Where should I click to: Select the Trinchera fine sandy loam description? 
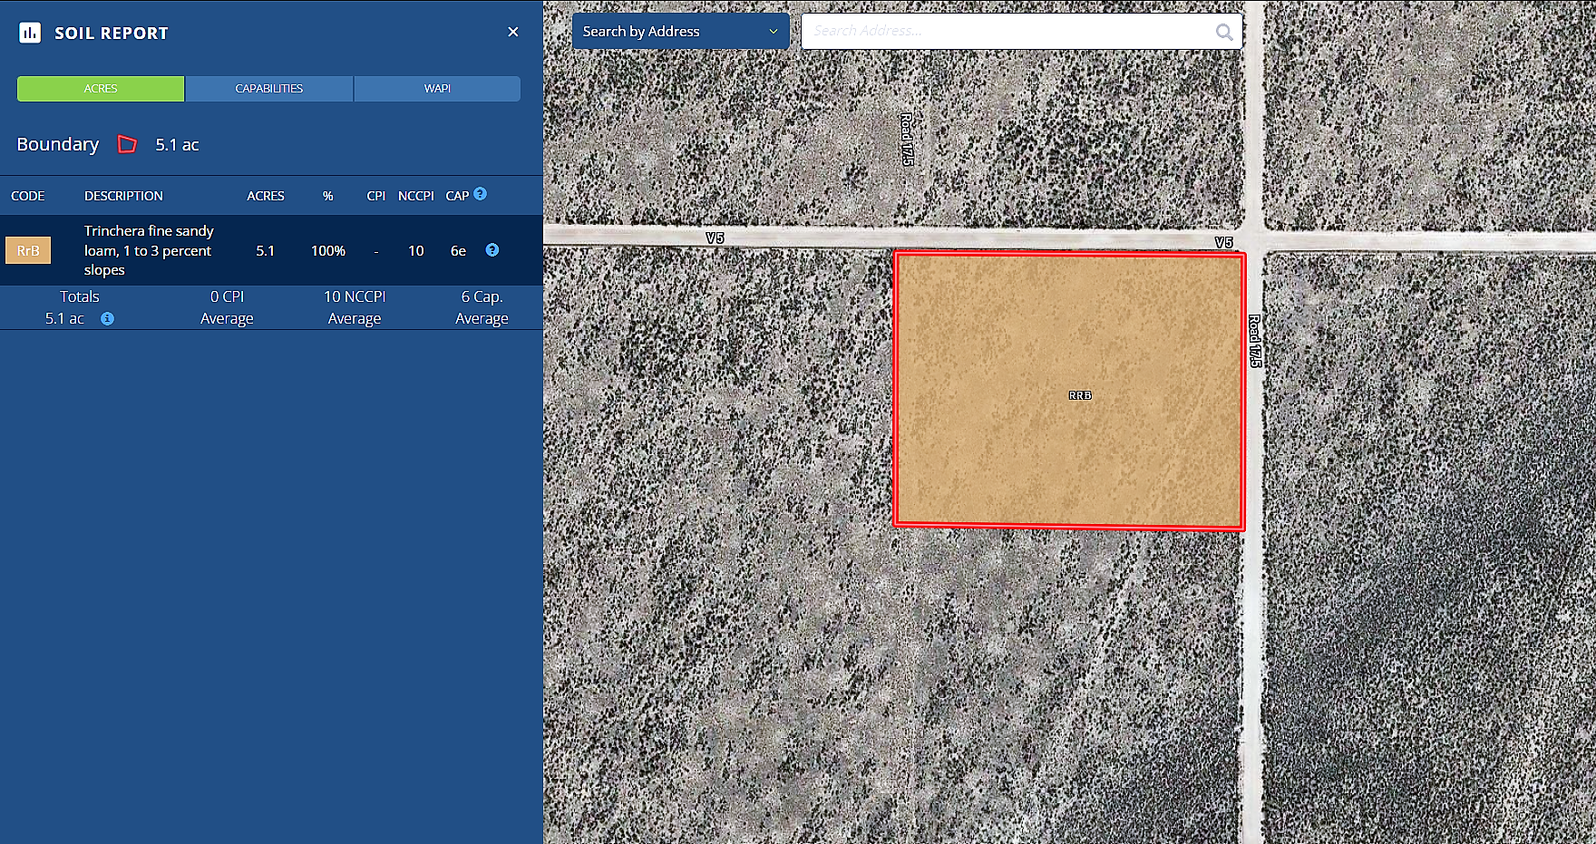click(149, 250)
